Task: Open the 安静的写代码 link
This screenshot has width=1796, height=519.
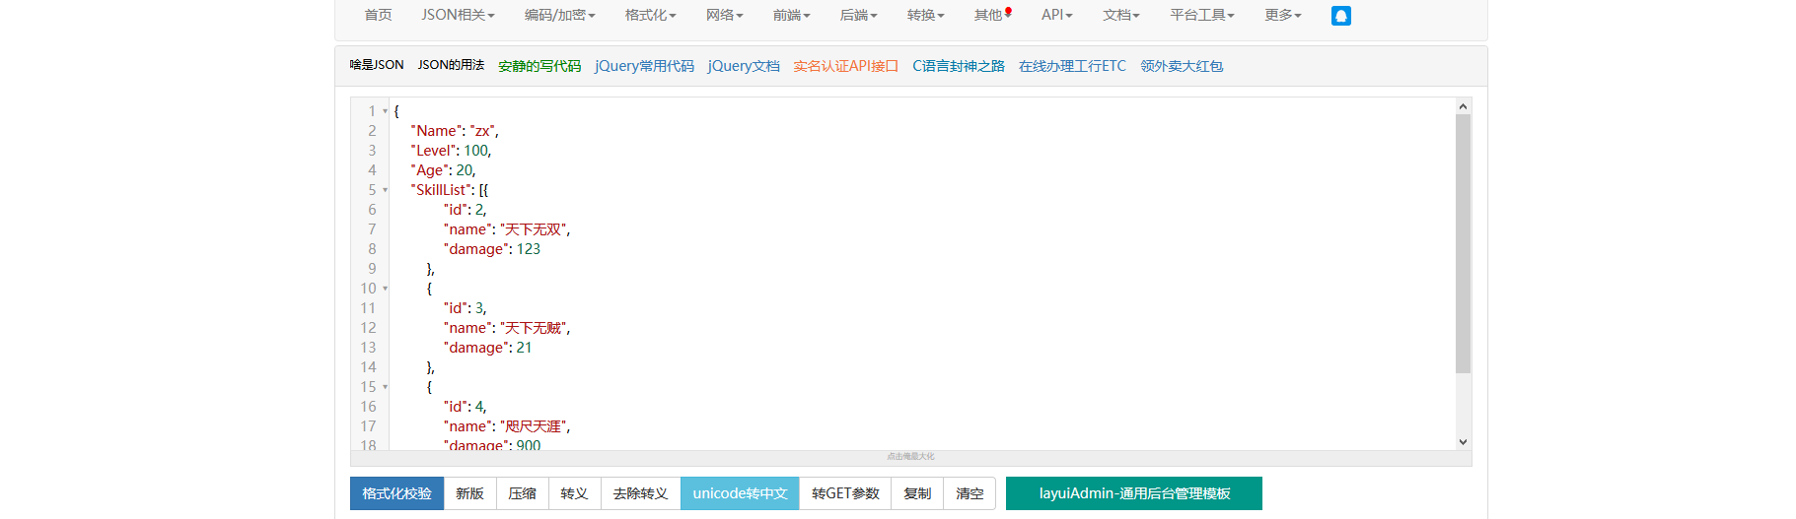Action: [539, 66]
